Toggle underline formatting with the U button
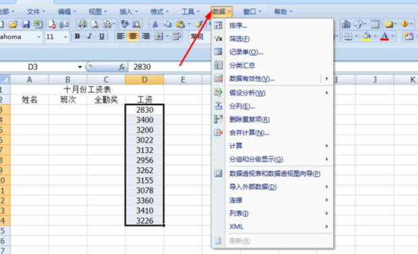Screen dimensions: 418x254 click(x=102, y=36)
